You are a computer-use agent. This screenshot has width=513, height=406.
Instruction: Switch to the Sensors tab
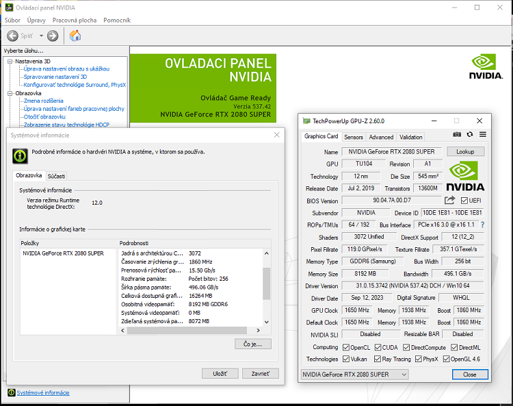354,137
